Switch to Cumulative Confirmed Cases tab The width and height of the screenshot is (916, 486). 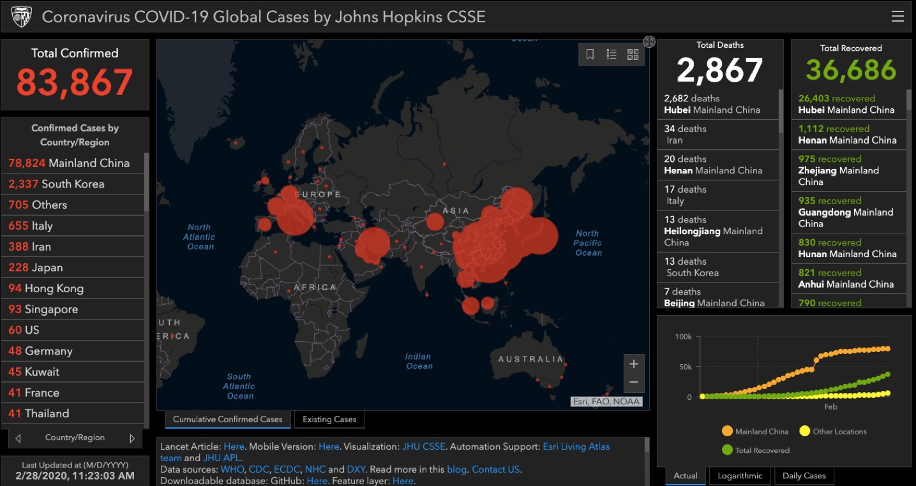click(x=227, y=419)
